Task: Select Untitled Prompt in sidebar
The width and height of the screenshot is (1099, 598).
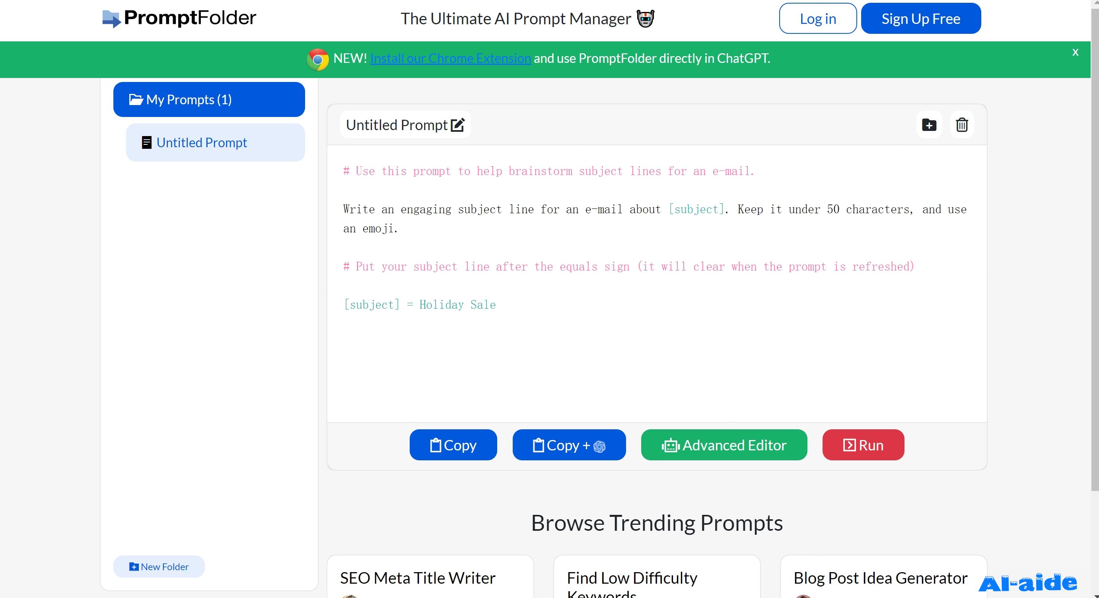Action: [216, 142]
